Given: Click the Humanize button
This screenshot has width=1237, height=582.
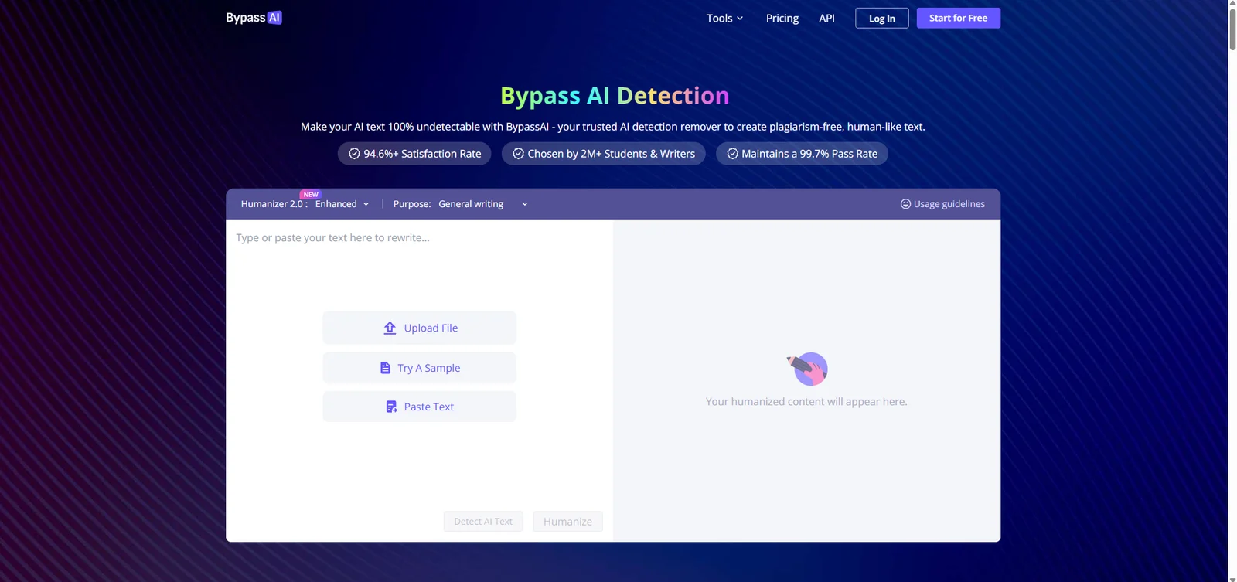Looking at the screenshot, I should 567,522.
